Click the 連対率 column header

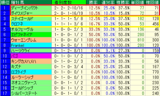click(108, 3)
